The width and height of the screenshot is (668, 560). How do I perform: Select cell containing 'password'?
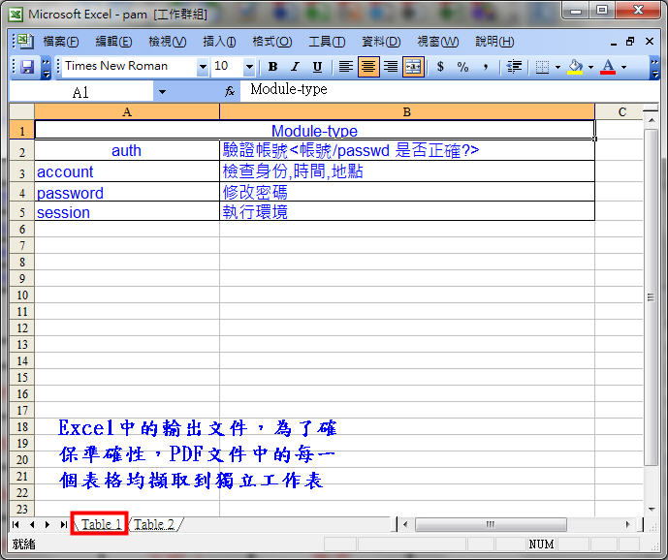pyautogui.click(x=127, y=193)
